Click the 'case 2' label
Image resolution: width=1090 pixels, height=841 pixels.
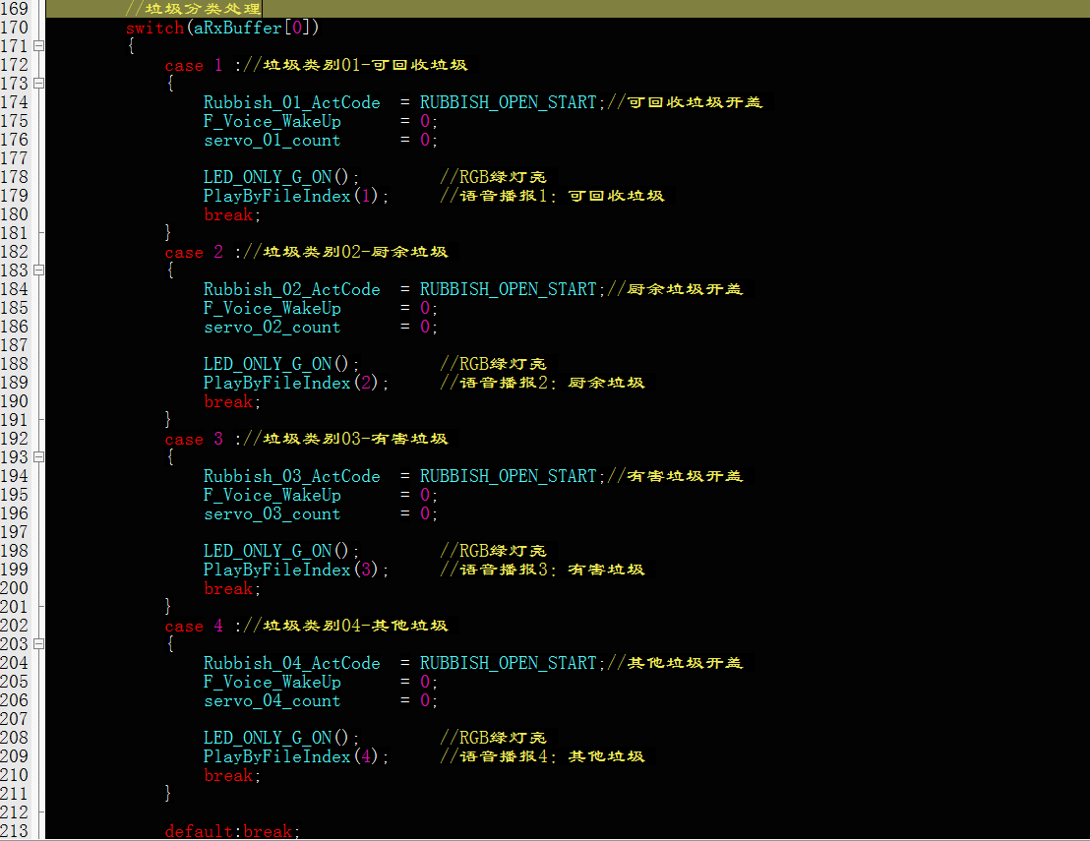tap(193, 252)
